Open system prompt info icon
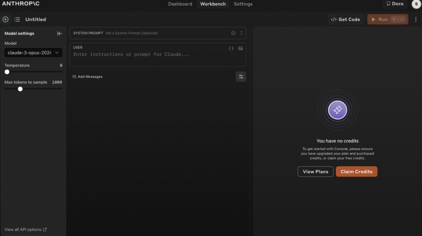Viewport: 422px width, 236px height. pos(233,33)
